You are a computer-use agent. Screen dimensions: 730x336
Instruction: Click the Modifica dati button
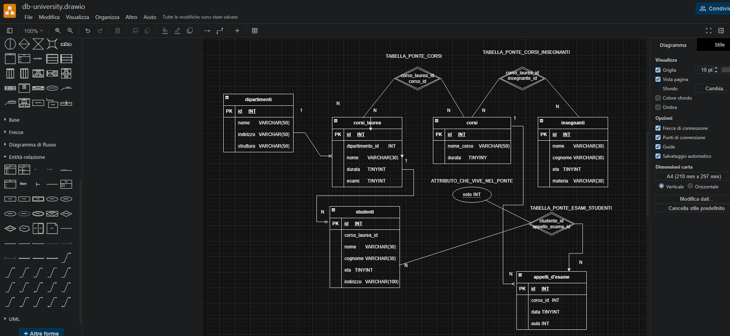pyautogui.click(x=696, y=199)
